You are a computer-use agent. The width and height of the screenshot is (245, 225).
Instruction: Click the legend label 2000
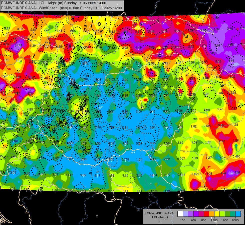235,220
